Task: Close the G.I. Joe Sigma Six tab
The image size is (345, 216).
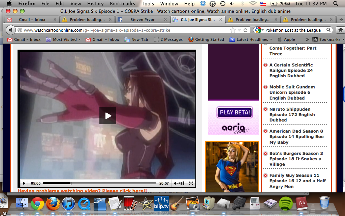Action: 220,20
